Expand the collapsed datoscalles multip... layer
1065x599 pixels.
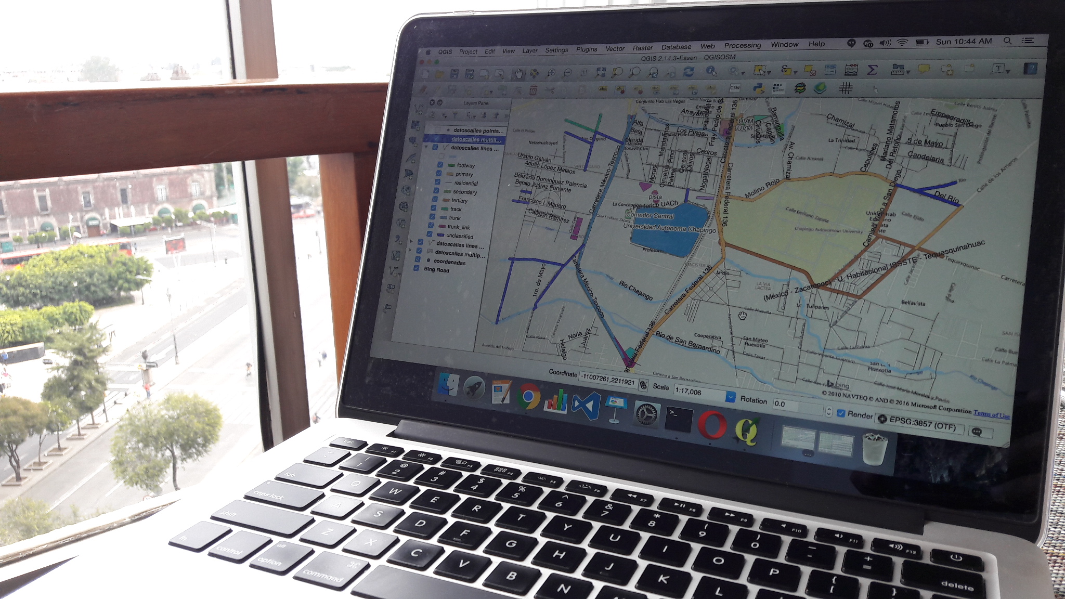tap(411, 251)
